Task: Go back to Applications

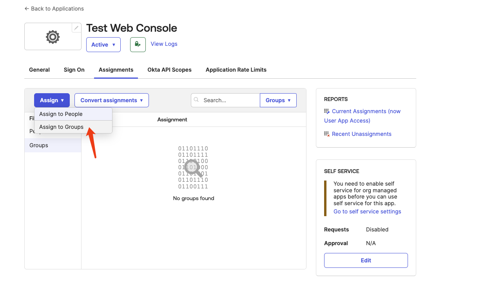Action: (x=54, y=9)
